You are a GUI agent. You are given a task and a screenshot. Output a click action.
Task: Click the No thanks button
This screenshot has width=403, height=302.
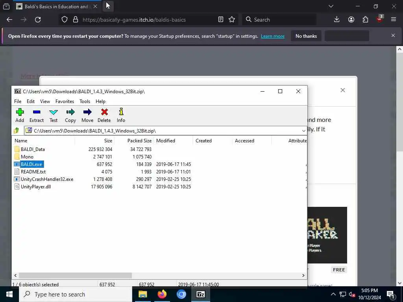306,36
